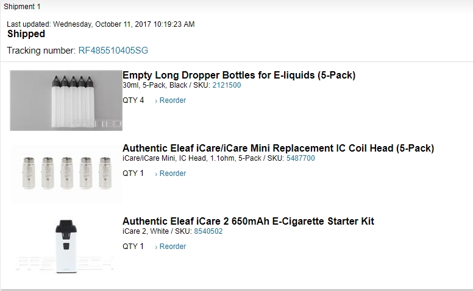Click the iCare 2 starter kit thumbnail
This screenshot has height=291, width=473.
click(66, 246)
